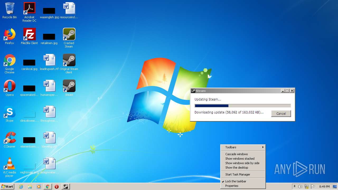Click the volume speaker tray icon
This screenshot has width=338, height=190.
click(300, 187)
